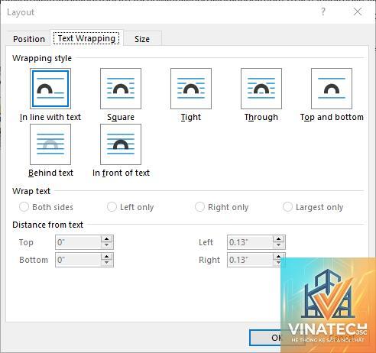Increase the Top distance with up arrow
Viewport: 376px width, 353px height.
(107, 239)
